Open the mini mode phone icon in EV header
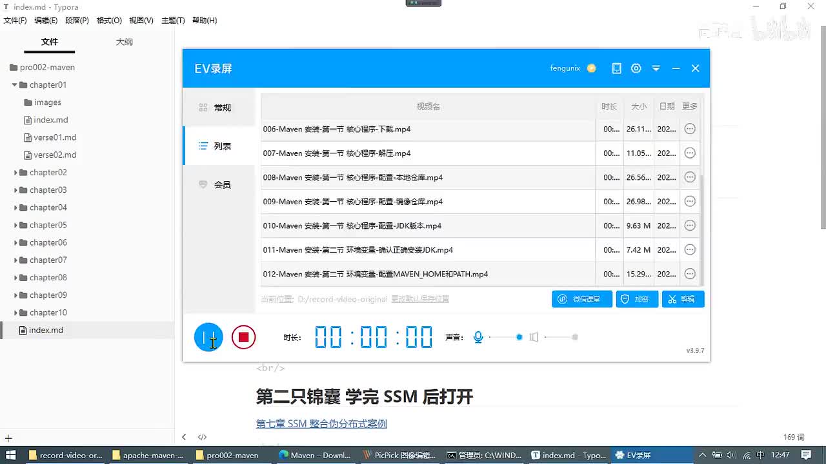Image resolution: width=826 pixels, height=464 pixels. click(617, 68)
